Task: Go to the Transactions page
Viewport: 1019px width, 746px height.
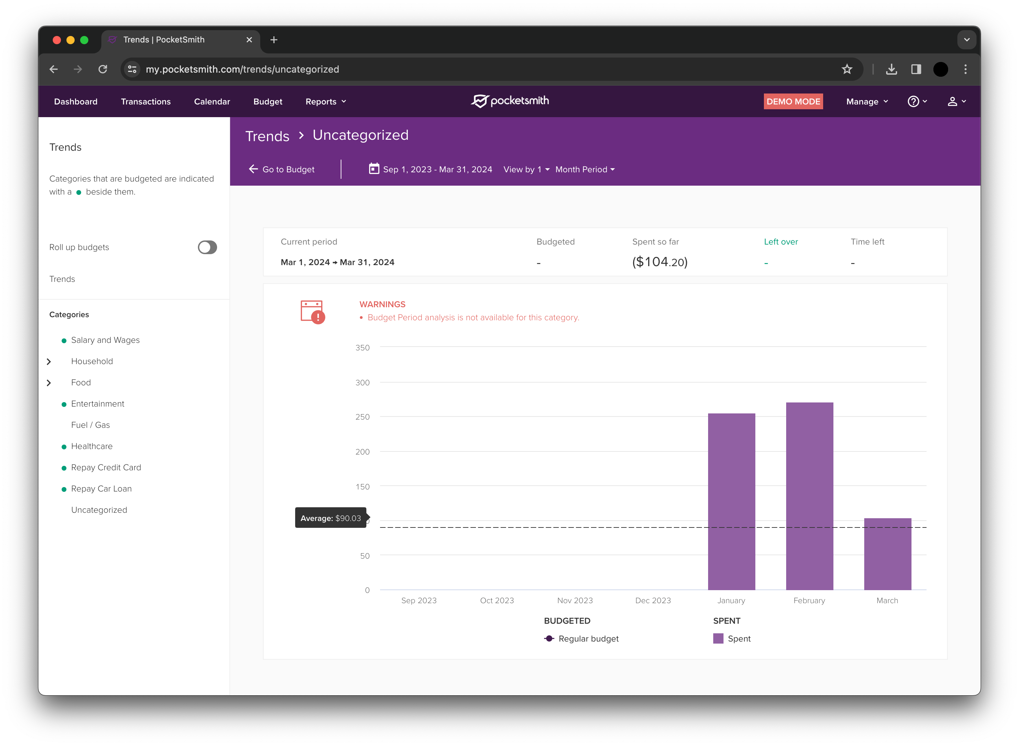Action: tap(146, 102)
